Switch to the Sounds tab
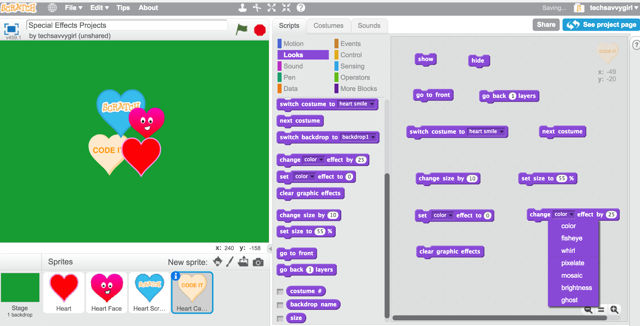The image size is (640, 326). click(x=369, y=26)
